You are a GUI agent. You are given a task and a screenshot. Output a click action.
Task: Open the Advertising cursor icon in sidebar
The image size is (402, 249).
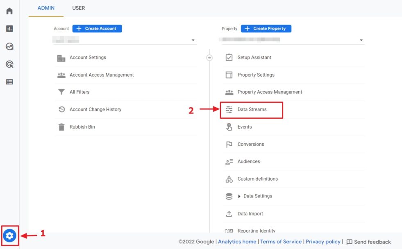coord(9,64)
